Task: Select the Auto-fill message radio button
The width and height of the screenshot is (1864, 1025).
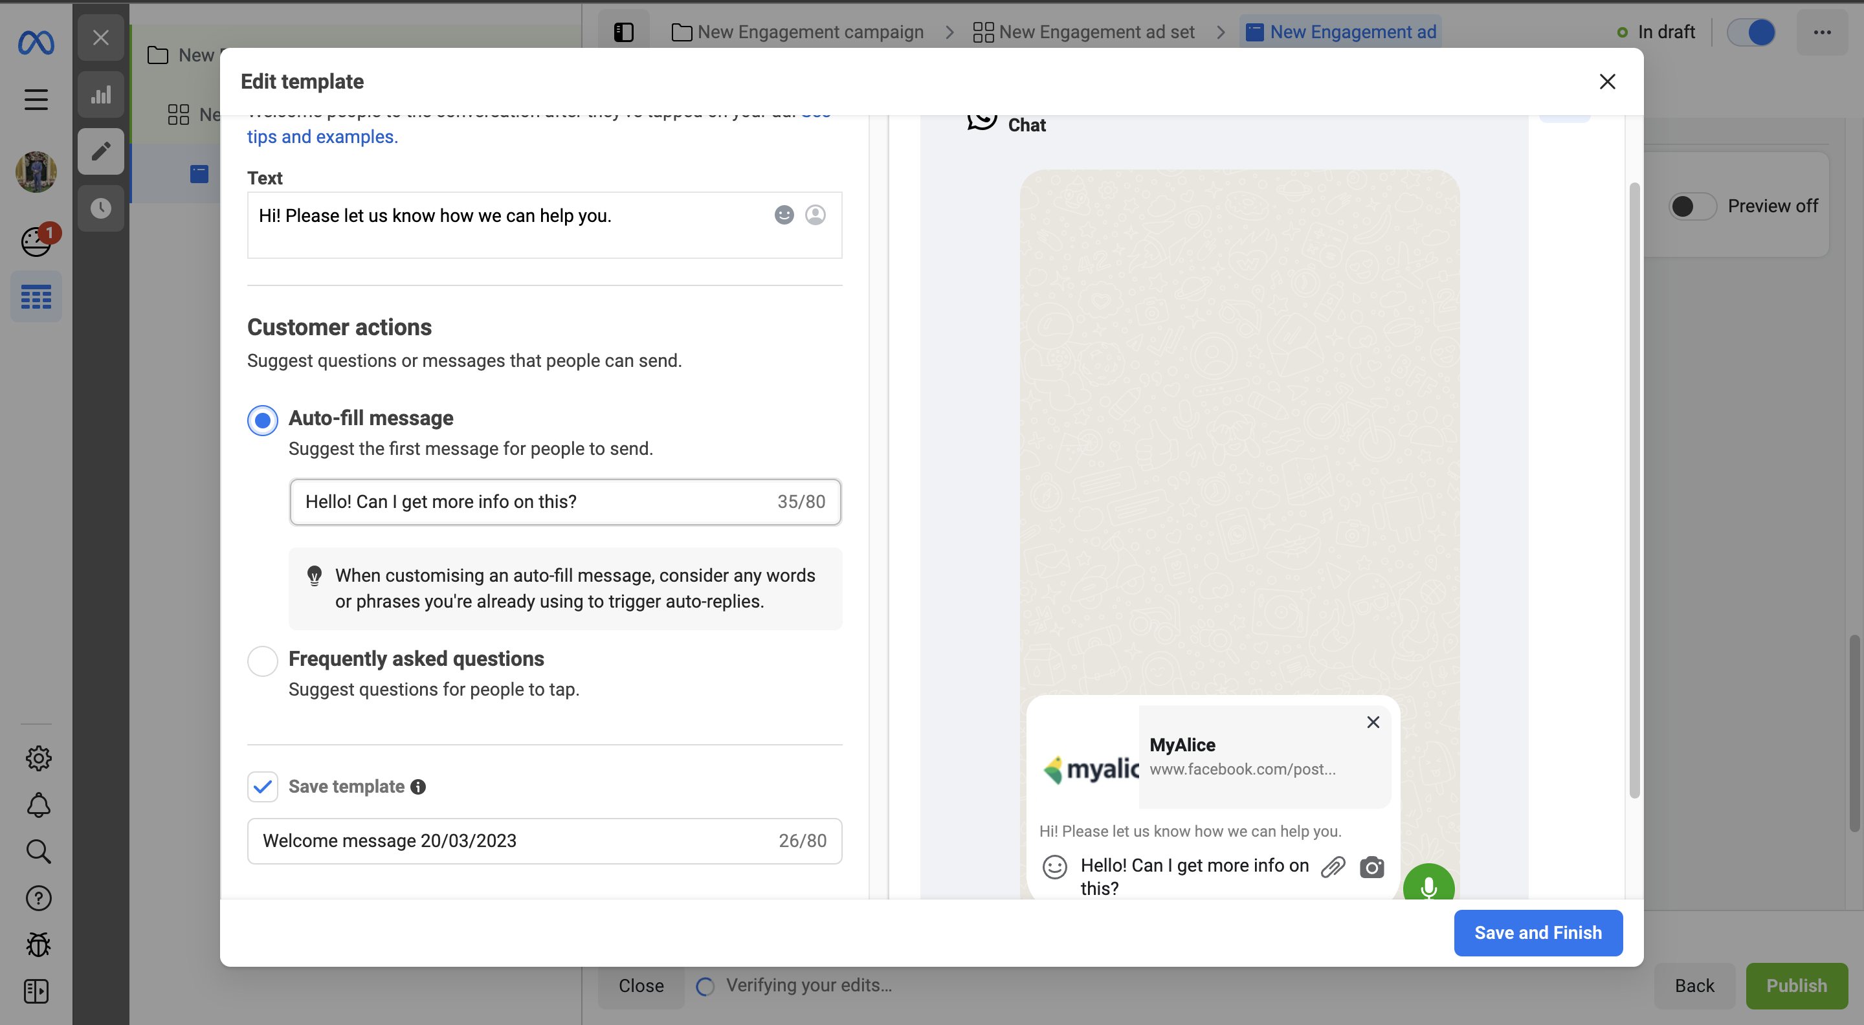Action: (x=263, y=420)
